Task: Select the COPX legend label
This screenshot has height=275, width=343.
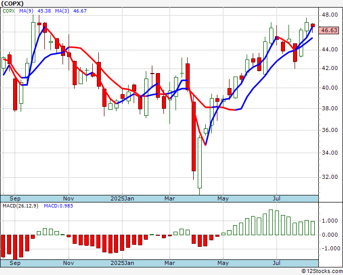Action: coord(9,11)
